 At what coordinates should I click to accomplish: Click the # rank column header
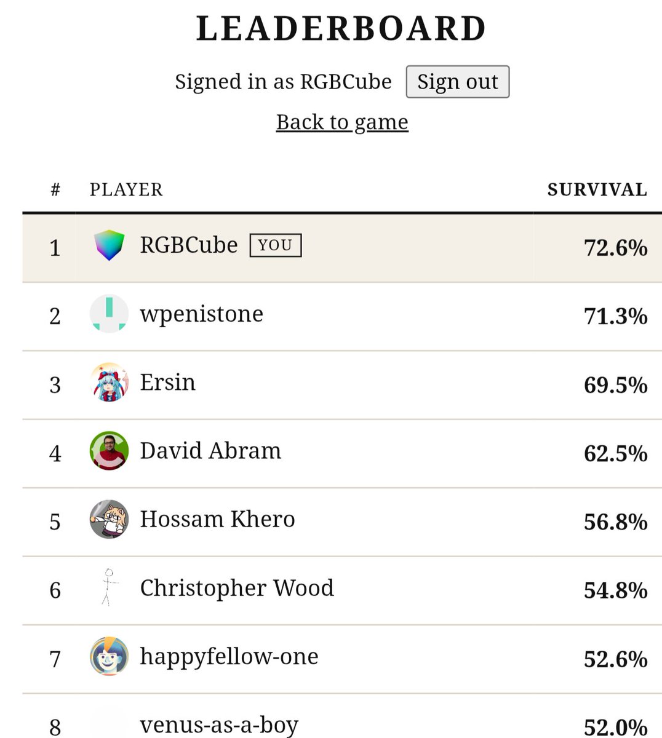(x=55, y=189)
